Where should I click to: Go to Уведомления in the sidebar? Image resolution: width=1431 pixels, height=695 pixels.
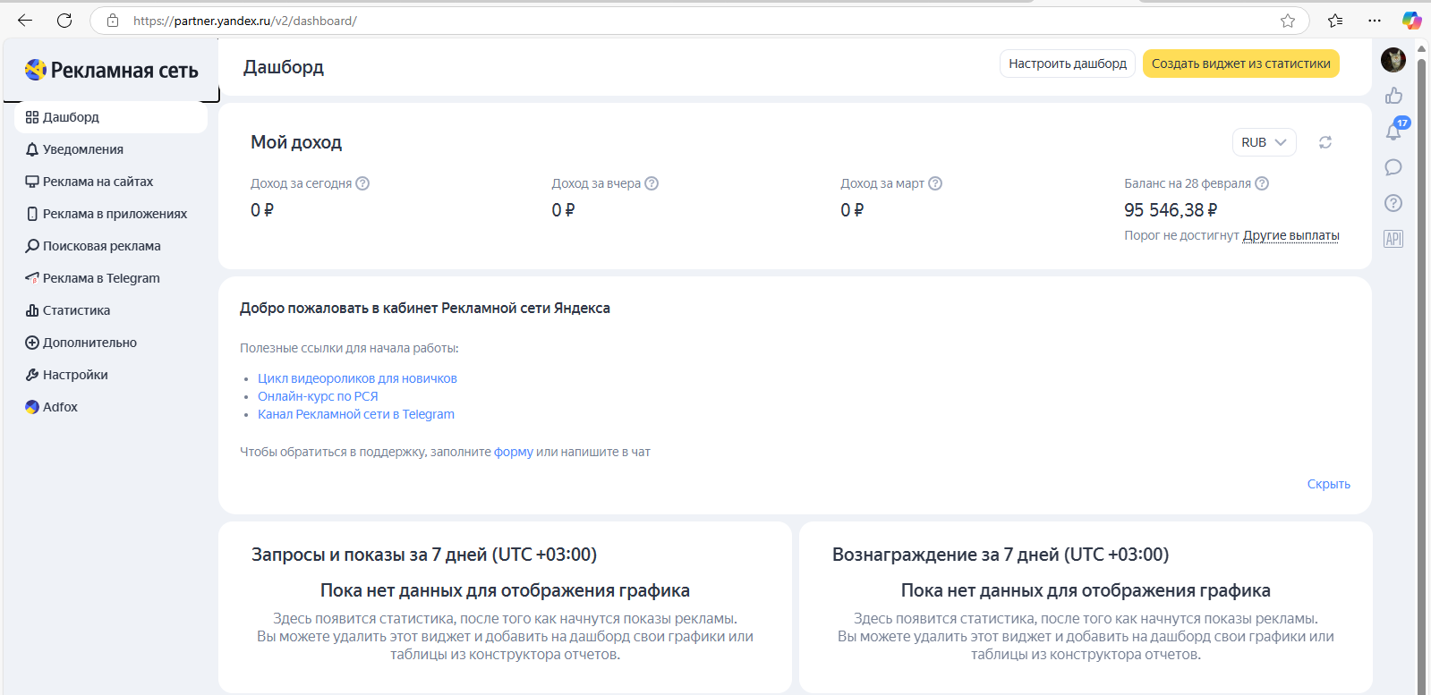click(111, 149)
